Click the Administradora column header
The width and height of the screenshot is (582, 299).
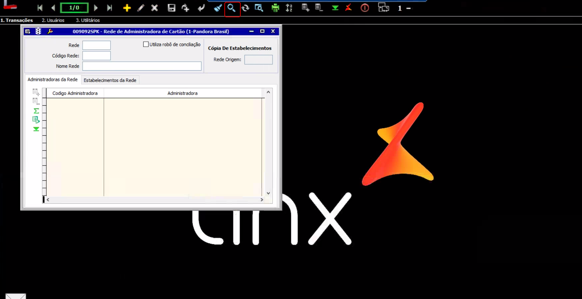click(x=183, y=93)
